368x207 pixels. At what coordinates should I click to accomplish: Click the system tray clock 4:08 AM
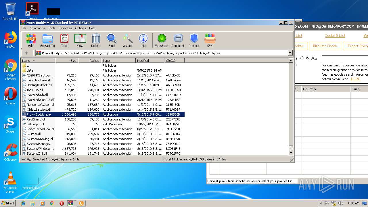coord(353,203)
